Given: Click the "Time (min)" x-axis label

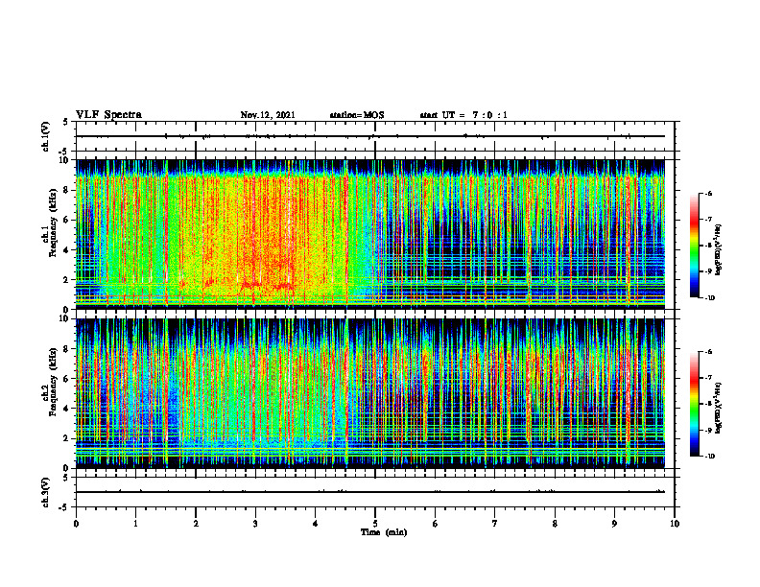Looking at the screenshot, I should click(384, 532).
